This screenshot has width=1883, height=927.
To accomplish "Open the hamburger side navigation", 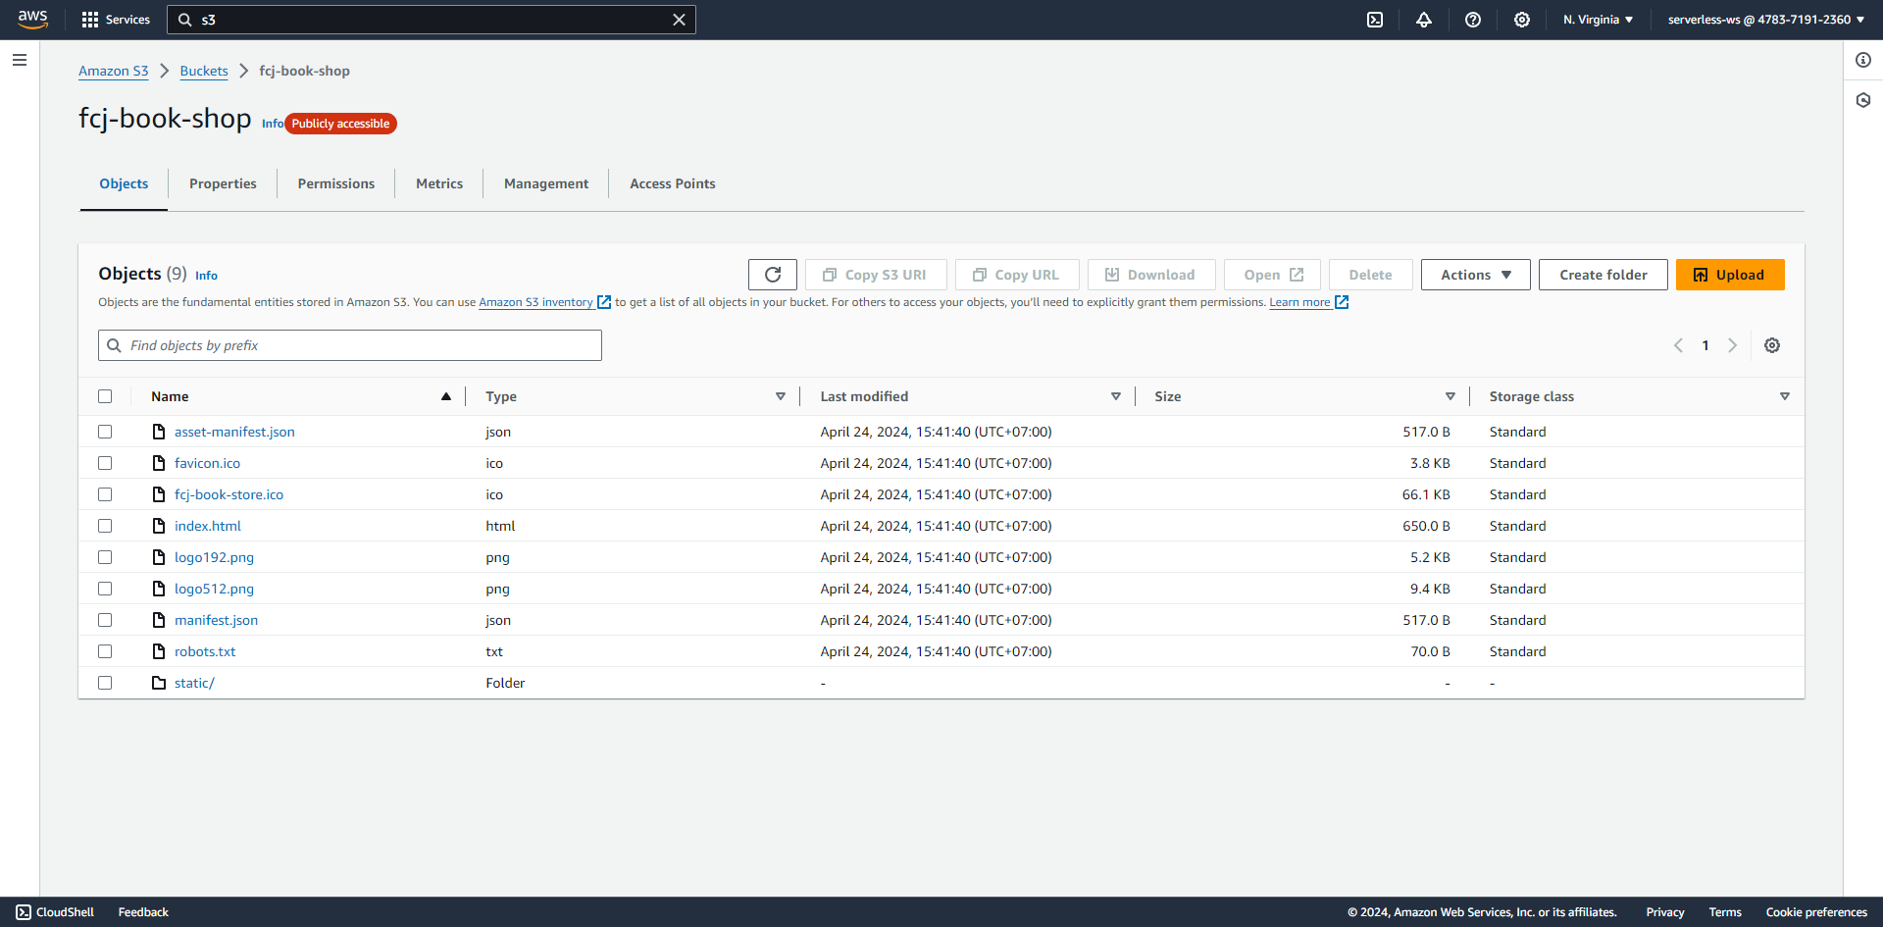I will tap(20, 60).
